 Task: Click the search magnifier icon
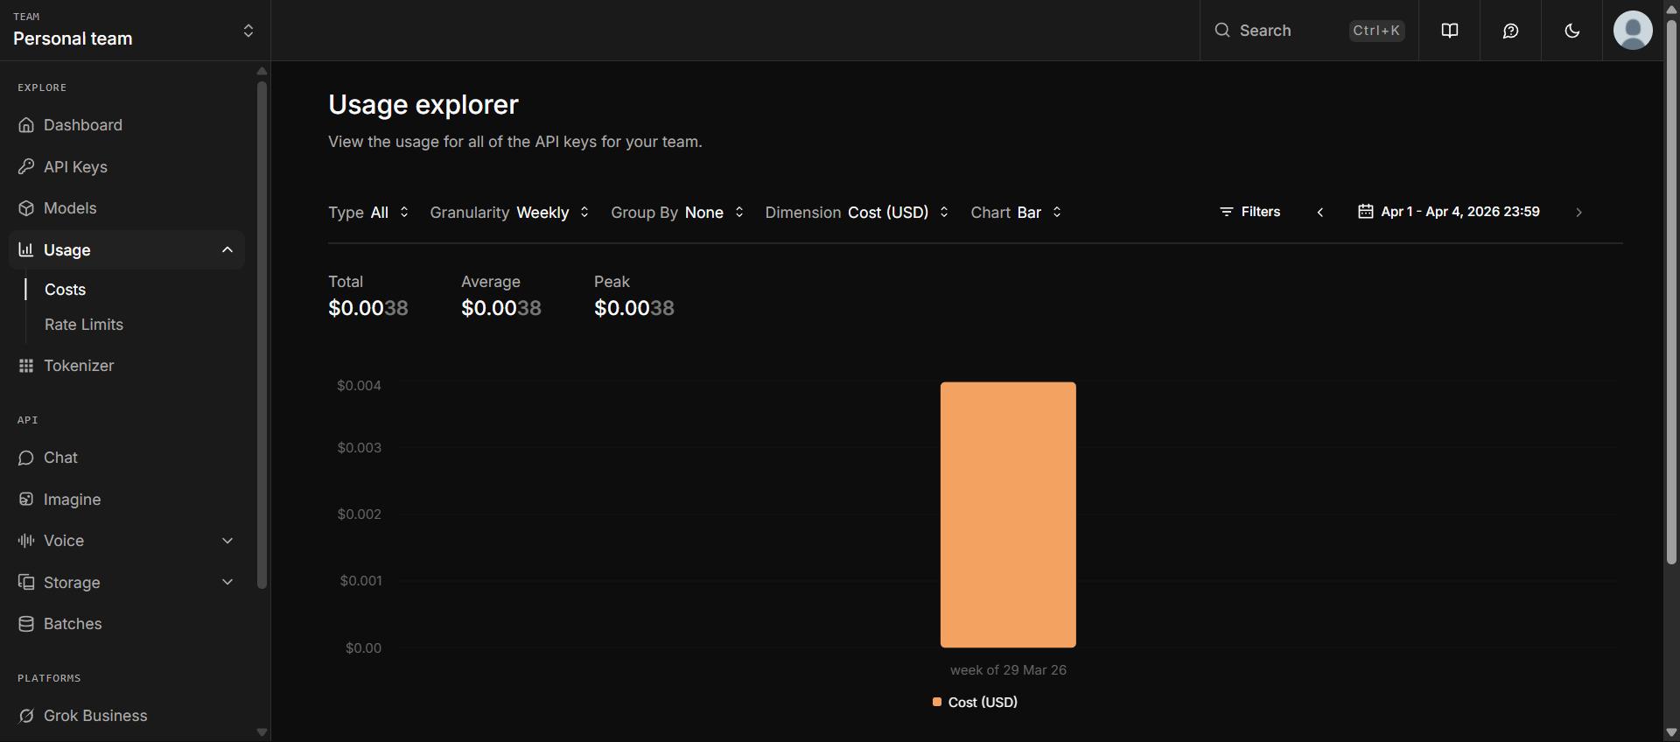pos(1222,31)
